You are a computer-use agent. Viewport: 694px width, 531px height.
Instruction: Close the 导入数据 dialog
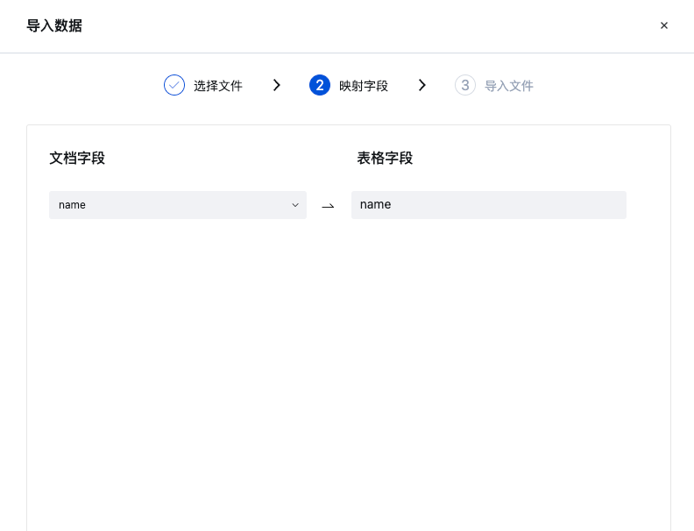pos(664,25)
